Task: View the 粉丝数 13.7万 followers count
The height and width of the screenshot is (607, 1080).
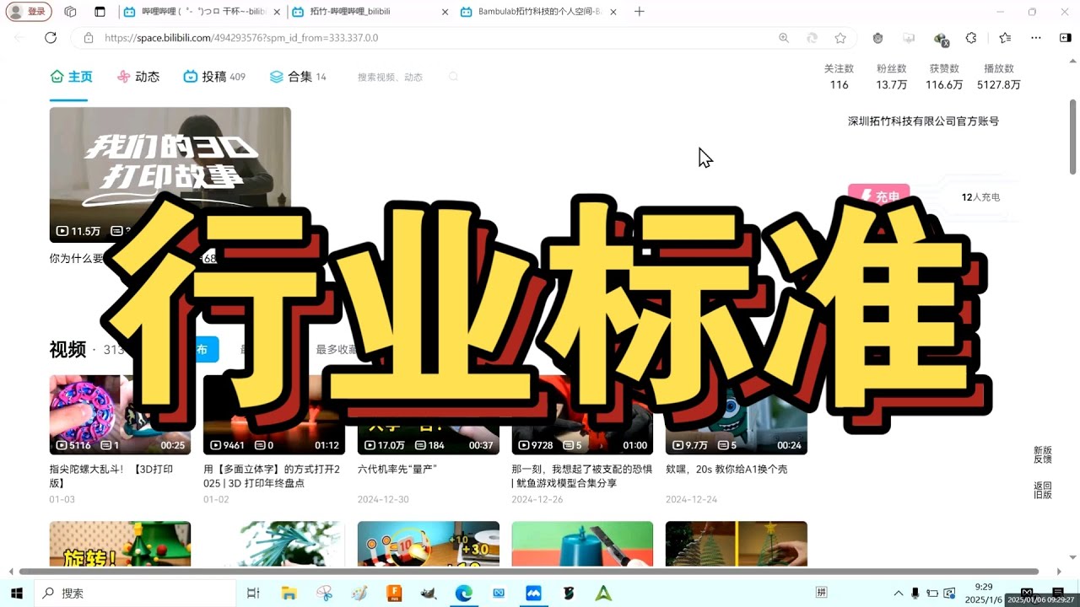Action: click(x=891, y=77)
